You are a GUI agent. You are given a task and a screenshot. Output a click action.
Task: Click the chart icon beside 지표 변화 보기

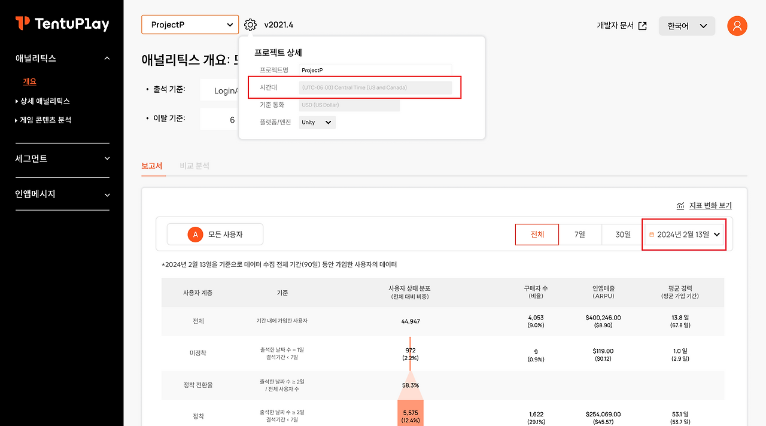coord(680,205)
